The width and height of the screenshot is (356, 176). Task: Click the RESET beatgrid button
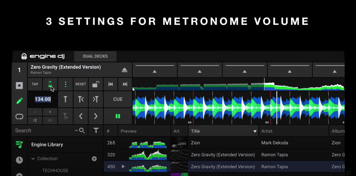[81, 84]
